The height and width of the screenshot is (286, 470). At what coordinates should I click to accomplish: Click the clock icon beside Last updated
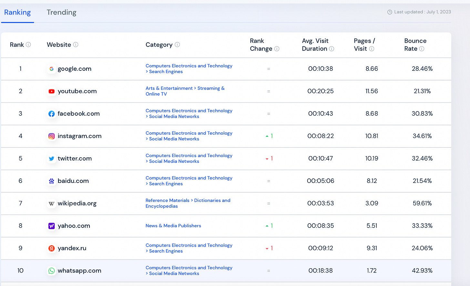coord(390,12)
